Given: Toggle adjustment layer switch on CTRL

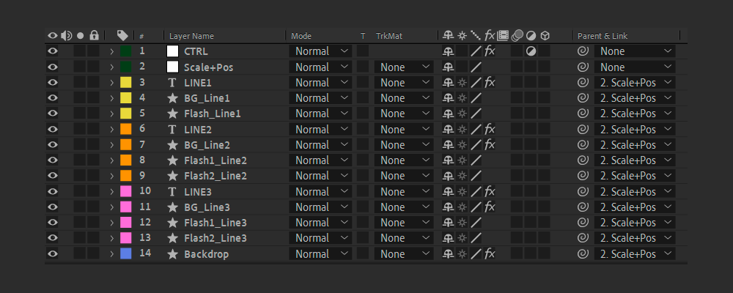Looking at the screenshot, I should (x=531, y=51).
